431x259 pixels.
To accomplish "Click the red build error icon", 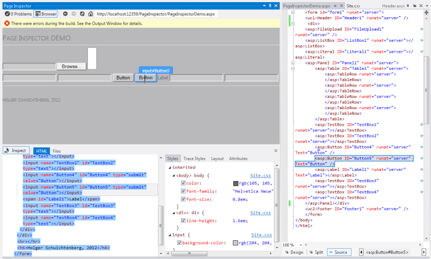I will tap(6, 23).
